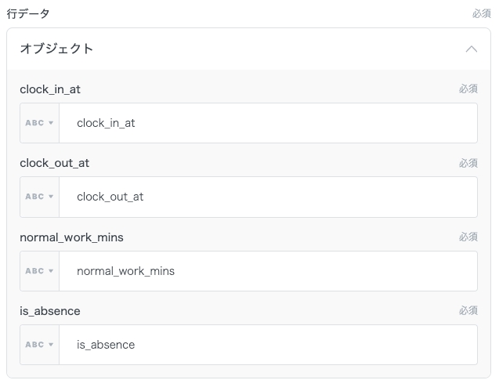Click the 必須 badge next to 行データ
Image resolution: width=499 pixels, height=380 pixels.
coord(481,14)
